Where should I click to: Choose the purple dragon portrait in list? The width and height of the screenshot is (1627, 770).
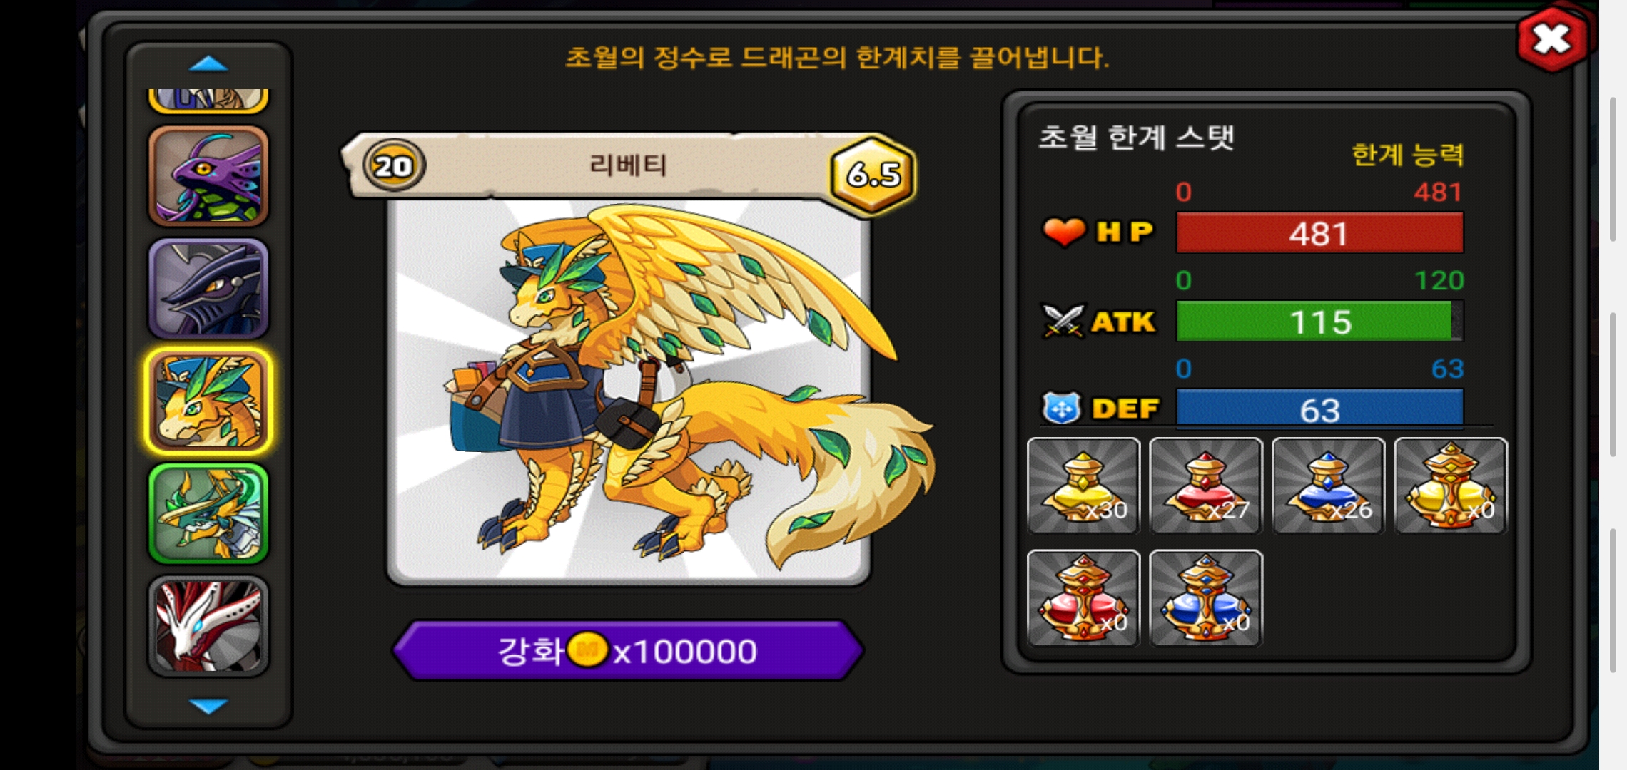tap(208, 176)
